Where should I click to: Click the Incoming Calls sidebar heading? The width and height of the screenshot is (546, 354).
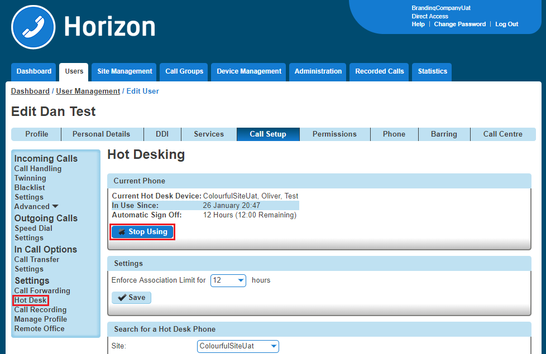click(46, 158)
